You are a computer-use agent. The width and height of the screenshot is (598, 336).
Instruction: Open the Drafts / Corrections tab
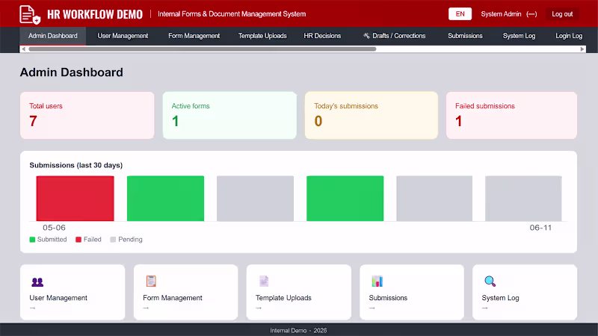pos(395,36)
